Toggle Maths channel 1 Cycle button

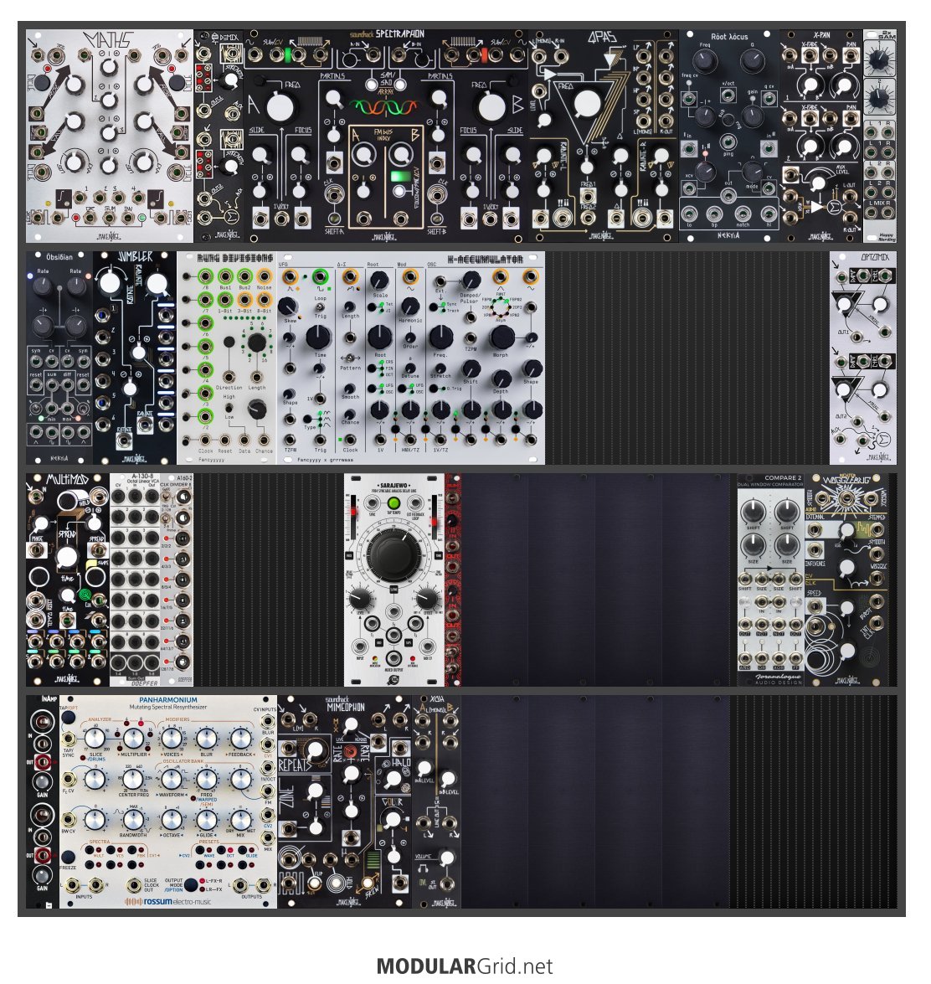tap(42, 82)
